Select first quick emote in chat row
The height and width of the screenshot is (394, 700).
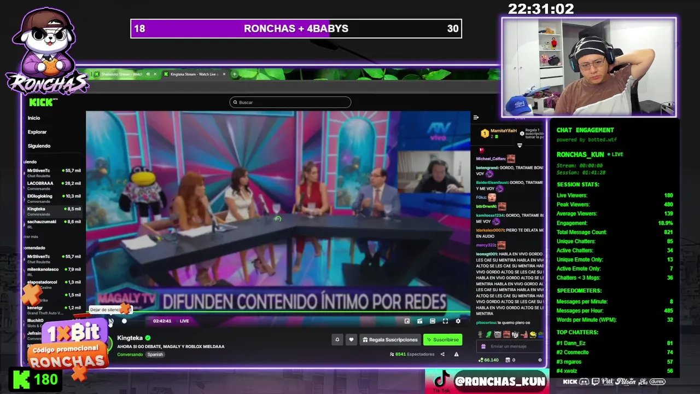(x=481, y=334)
